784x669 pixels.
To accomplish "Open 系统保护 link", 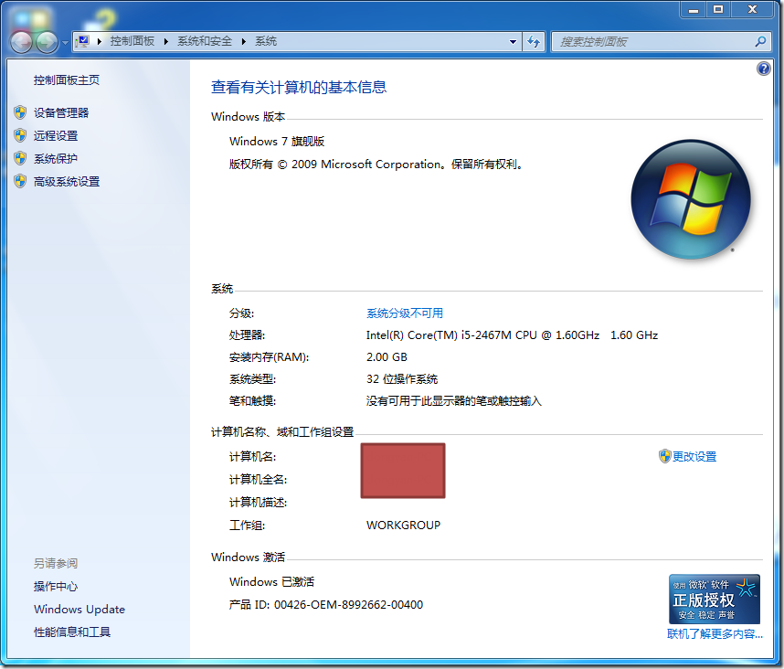I will [56, 159].
